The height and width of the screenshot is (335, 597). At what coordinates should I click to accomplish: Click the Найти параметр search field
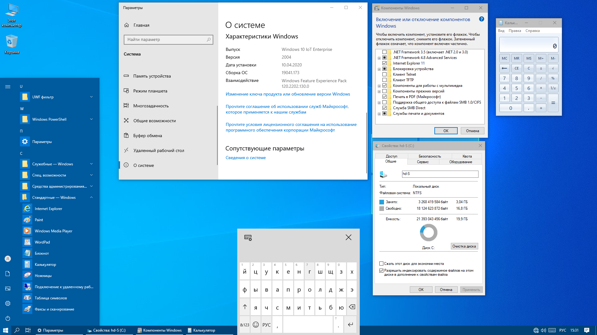pyautogui.click(x=168, y=39)
